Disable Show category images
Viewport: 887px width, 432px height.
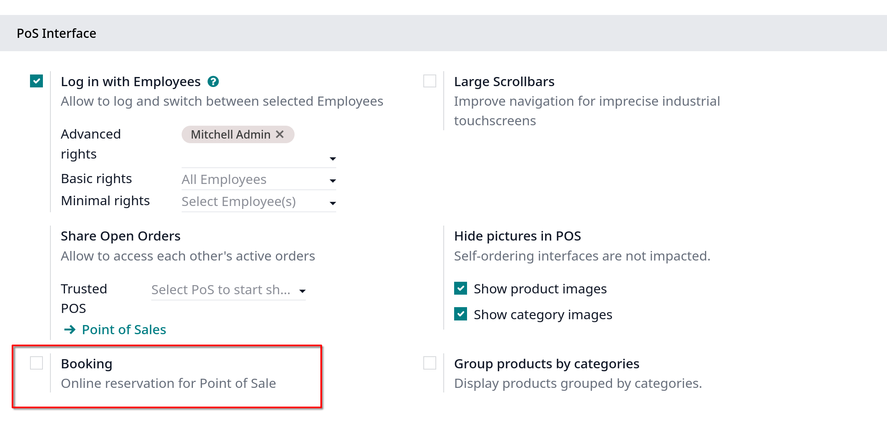tap(460, 314)
